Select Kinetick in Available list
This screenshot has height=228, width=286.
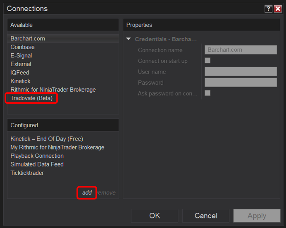[x=63, y=81]
